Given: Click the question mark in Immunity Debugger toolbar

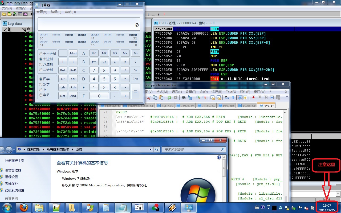Looking at the screenshot, I should tap(164, 14).
